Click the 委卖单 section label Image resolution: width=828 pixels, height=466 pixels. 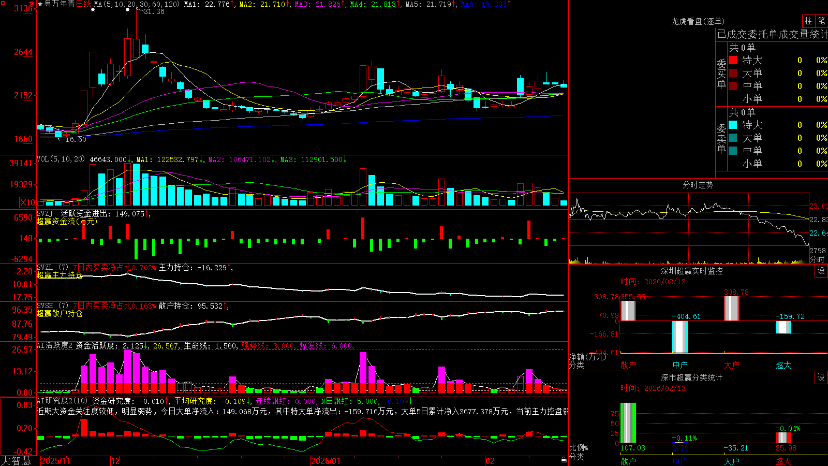(x=721, y=138)
